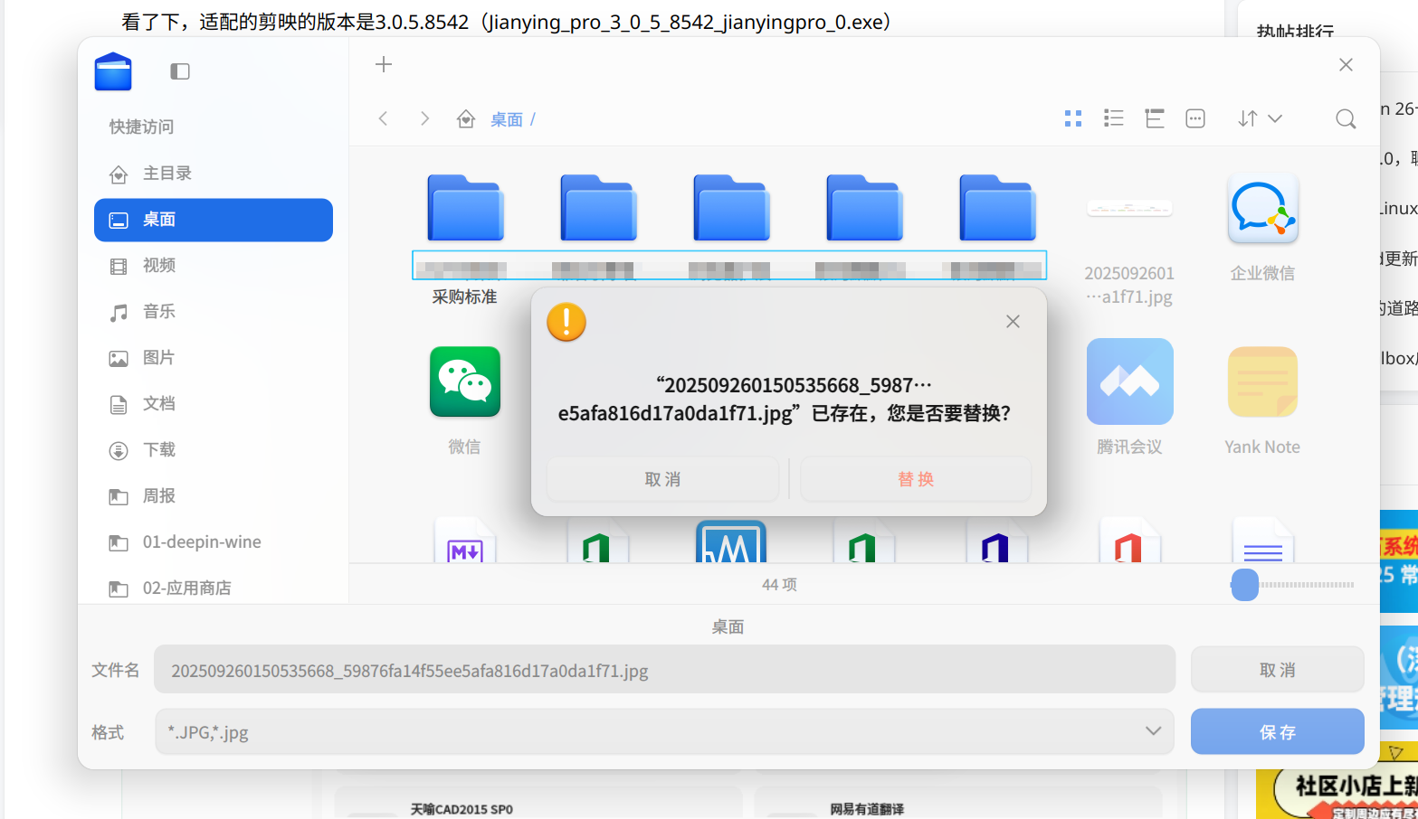Click 保存 in the save dialog

point(1278,732)
